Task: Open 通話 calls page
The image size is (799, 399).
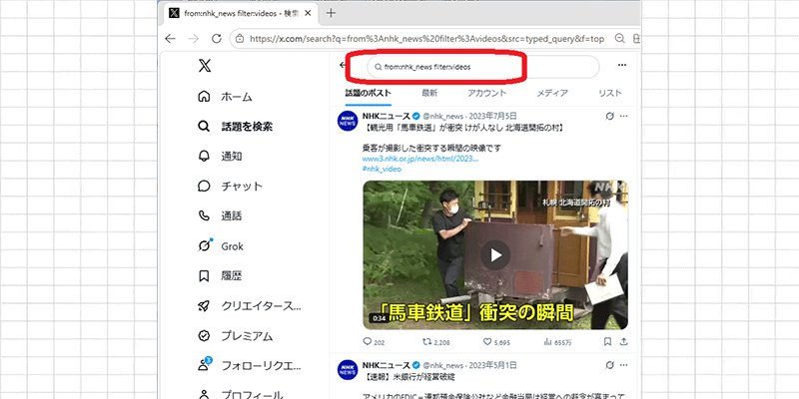Action: (x=220, y=216)
